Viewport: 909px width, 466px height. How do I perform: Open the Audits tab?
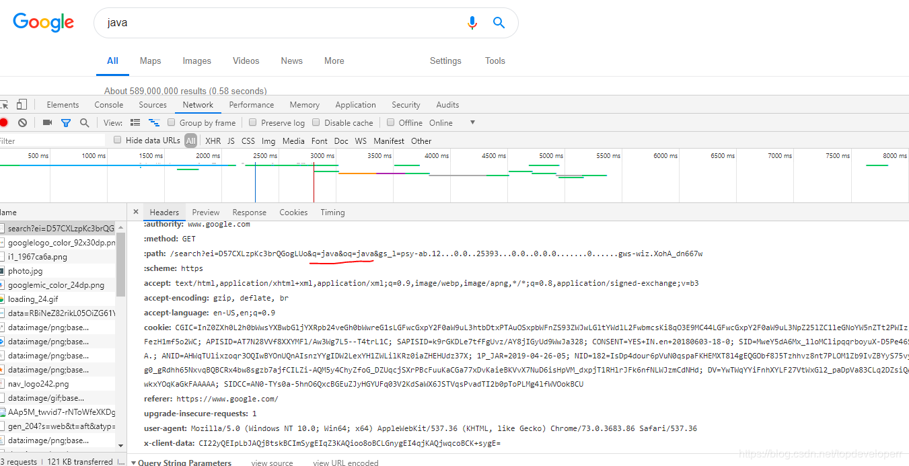click(x=447, y=105)
